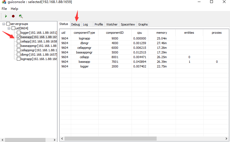Switch to the Debug tab
Screen dimensions: 230x142
tap(75, 24)
